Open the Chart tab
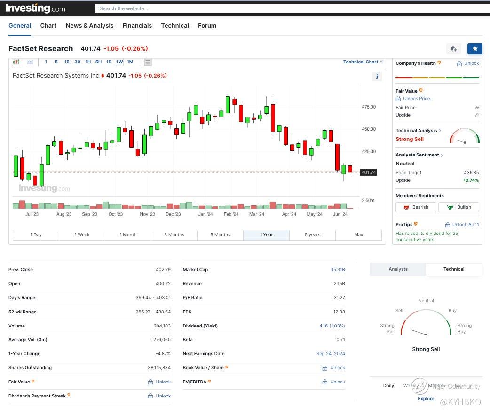This screenshot has height=413, width=490. pyautogui.click(x=48, y=25)
